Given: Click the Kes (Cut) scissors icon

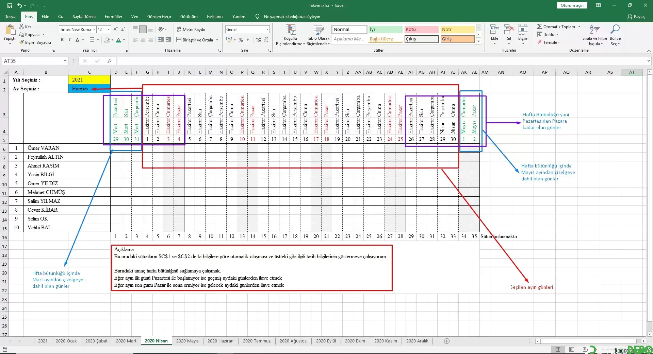Looking at the screenshot, I should (21, 26).
